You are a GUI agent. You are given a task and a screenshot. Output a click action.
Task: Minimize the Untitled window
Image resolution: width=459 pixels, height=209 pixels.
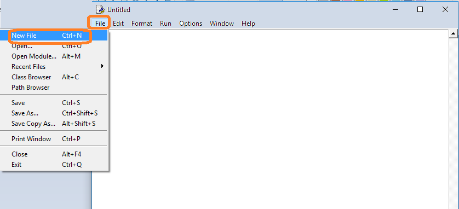click(x=395, y=10)
